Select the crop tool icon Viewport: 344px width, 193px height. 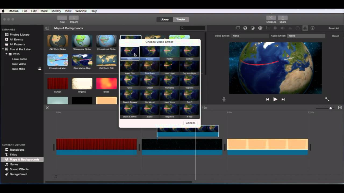pyautogui.click(x=268, y=28)
